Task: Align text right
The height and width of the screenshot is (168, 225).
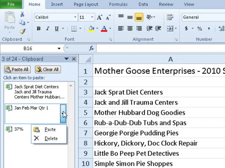Action: tap(139, 29)
